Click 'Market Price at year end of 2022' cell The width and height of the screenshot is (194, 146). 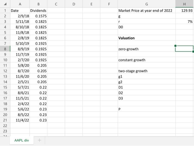(147, 11)
